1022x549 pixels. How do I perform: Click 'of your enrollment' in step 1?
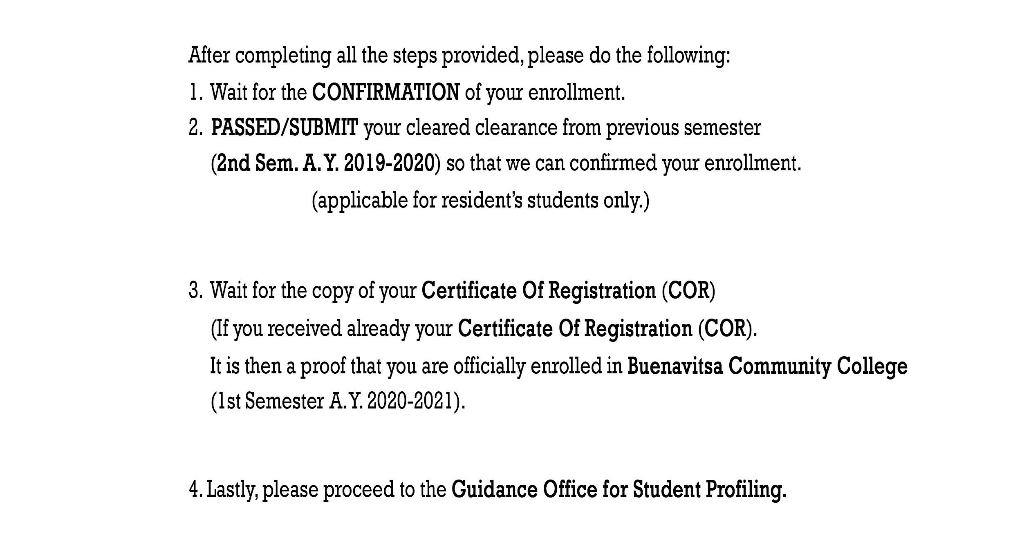[x=545, y=93]
